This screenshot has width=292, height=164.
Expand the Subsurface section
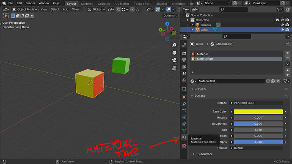point(205,154)
